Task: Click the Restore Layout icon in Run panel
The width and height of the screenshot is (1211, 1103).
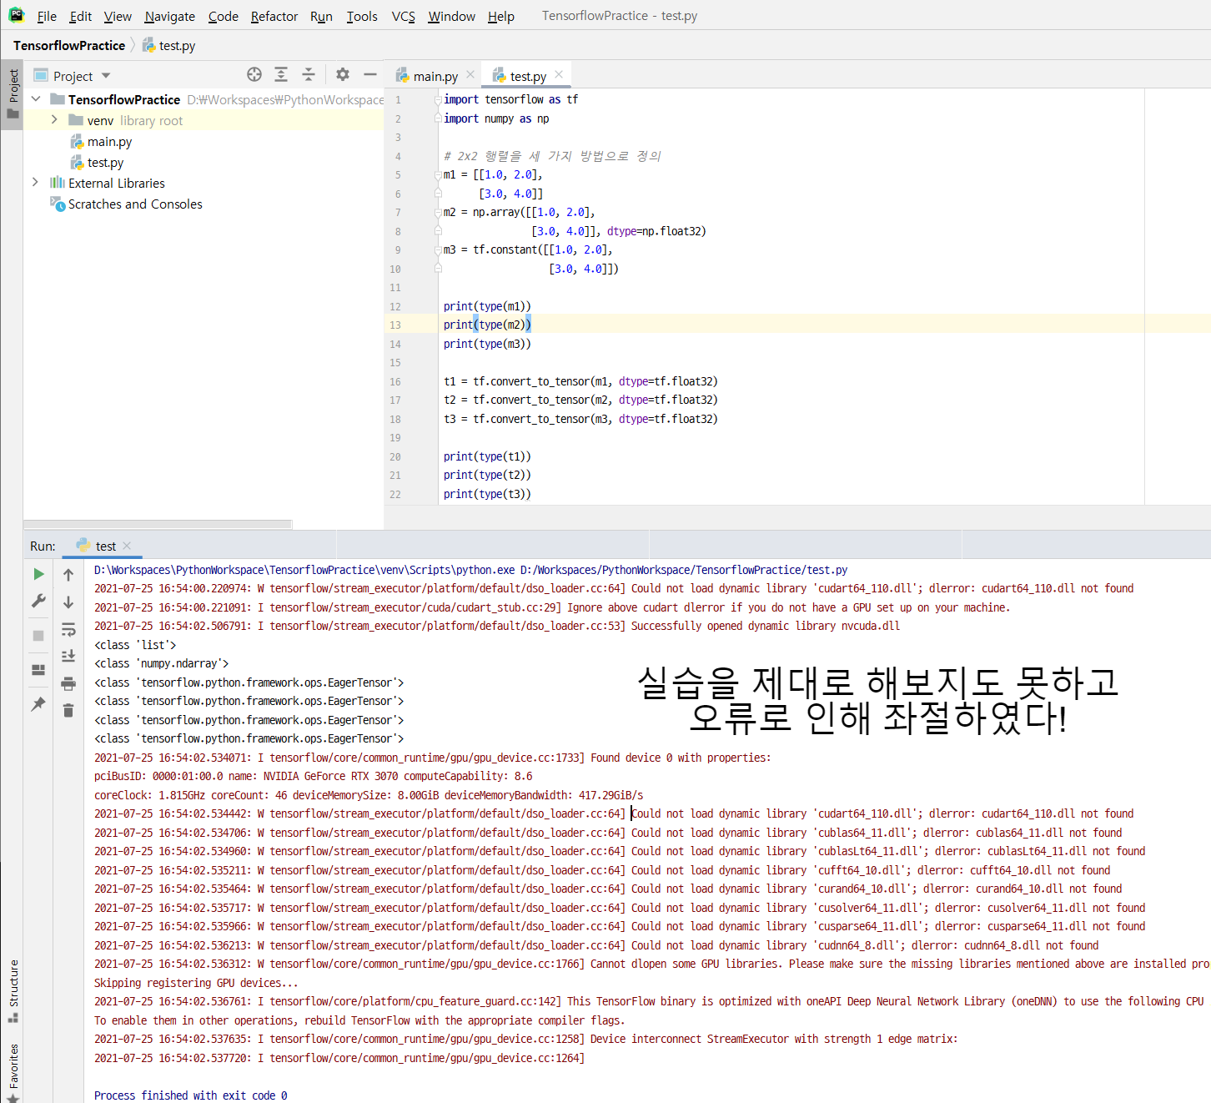Action: [x=38, y=670]
